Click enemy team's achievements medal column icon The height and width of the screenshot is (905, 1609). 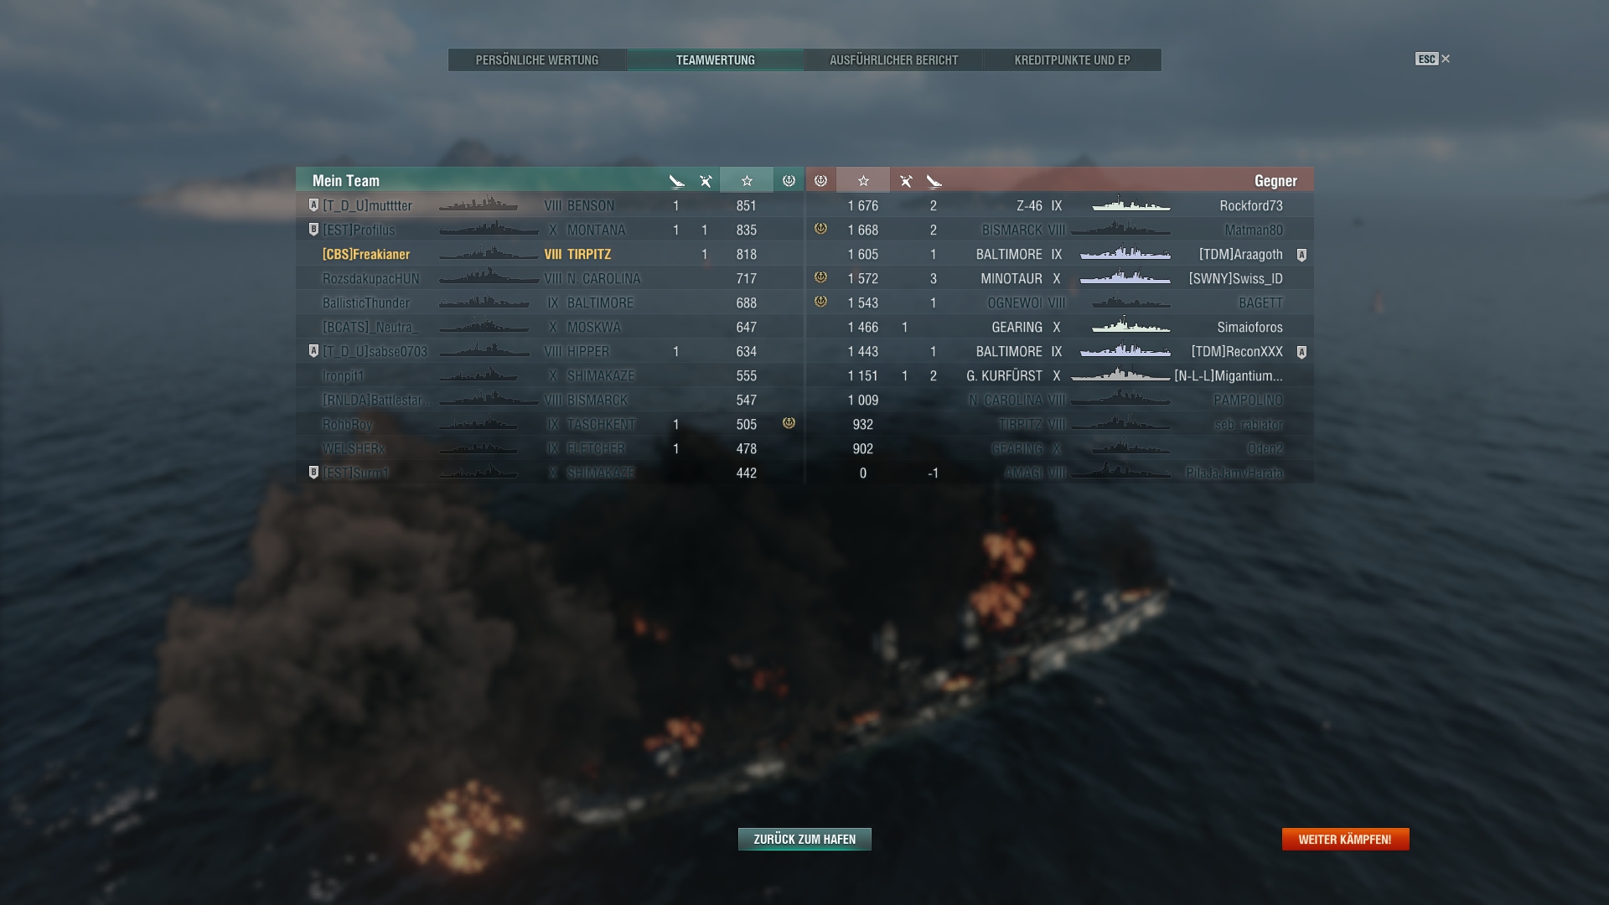pos(821,180)
